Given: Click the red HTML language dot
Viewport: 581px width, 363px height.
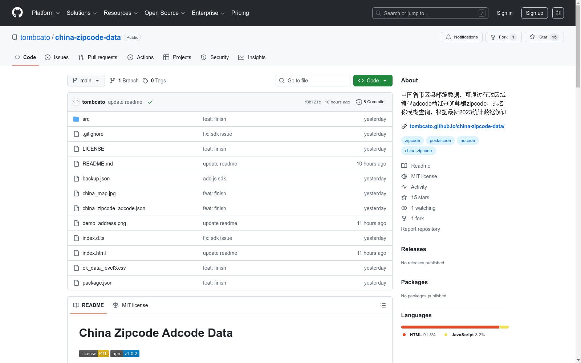Looking at the screenshot, I should (404, 335).
